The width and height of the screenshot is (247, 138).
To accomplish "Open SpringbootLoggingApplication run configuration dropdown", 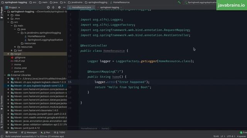I will [x=200, y=2].
